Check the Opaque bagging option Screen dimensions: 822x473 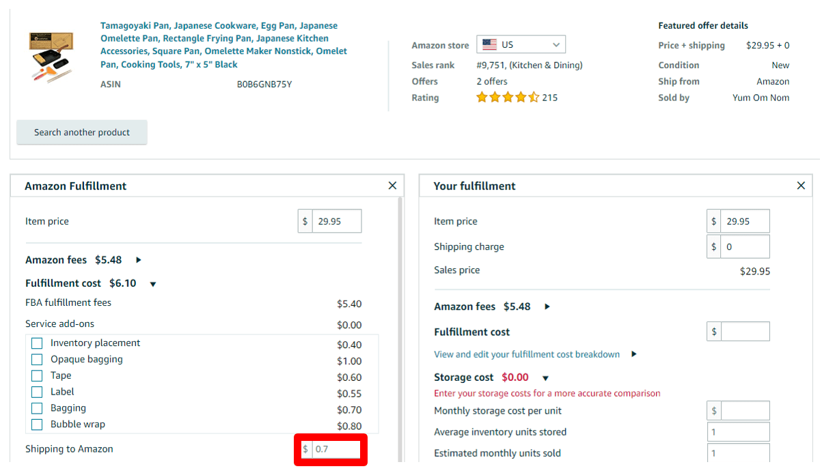pos(37,360)
